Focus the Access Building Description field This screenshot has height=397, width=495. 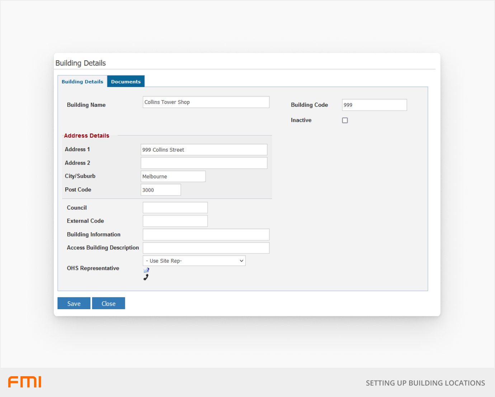coord(206,248)
